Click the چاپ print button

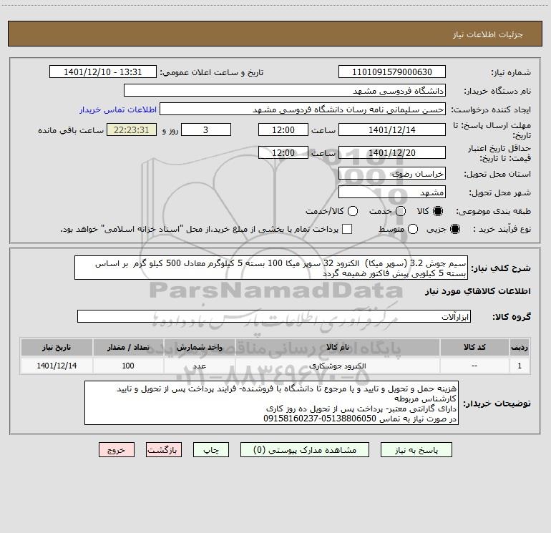tap(211, 450)
